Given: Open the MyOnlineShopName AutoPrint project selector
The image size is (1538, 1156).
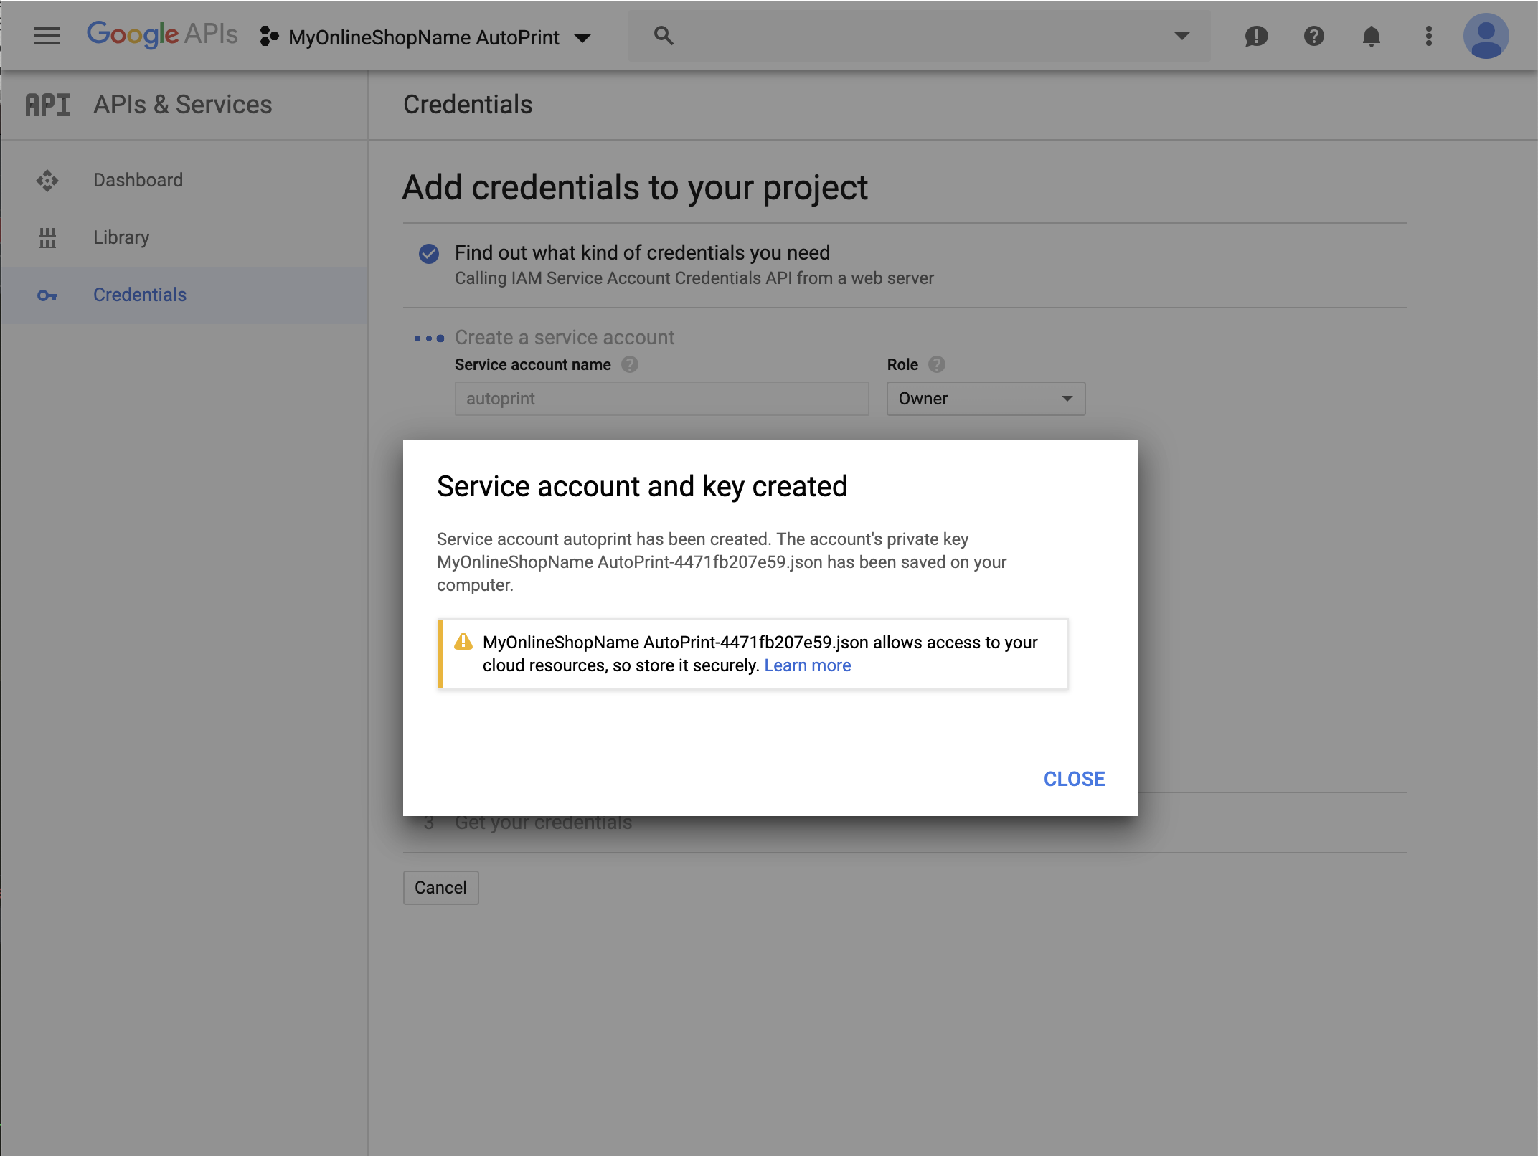Looking at the screenshot, I should (426, 37).
